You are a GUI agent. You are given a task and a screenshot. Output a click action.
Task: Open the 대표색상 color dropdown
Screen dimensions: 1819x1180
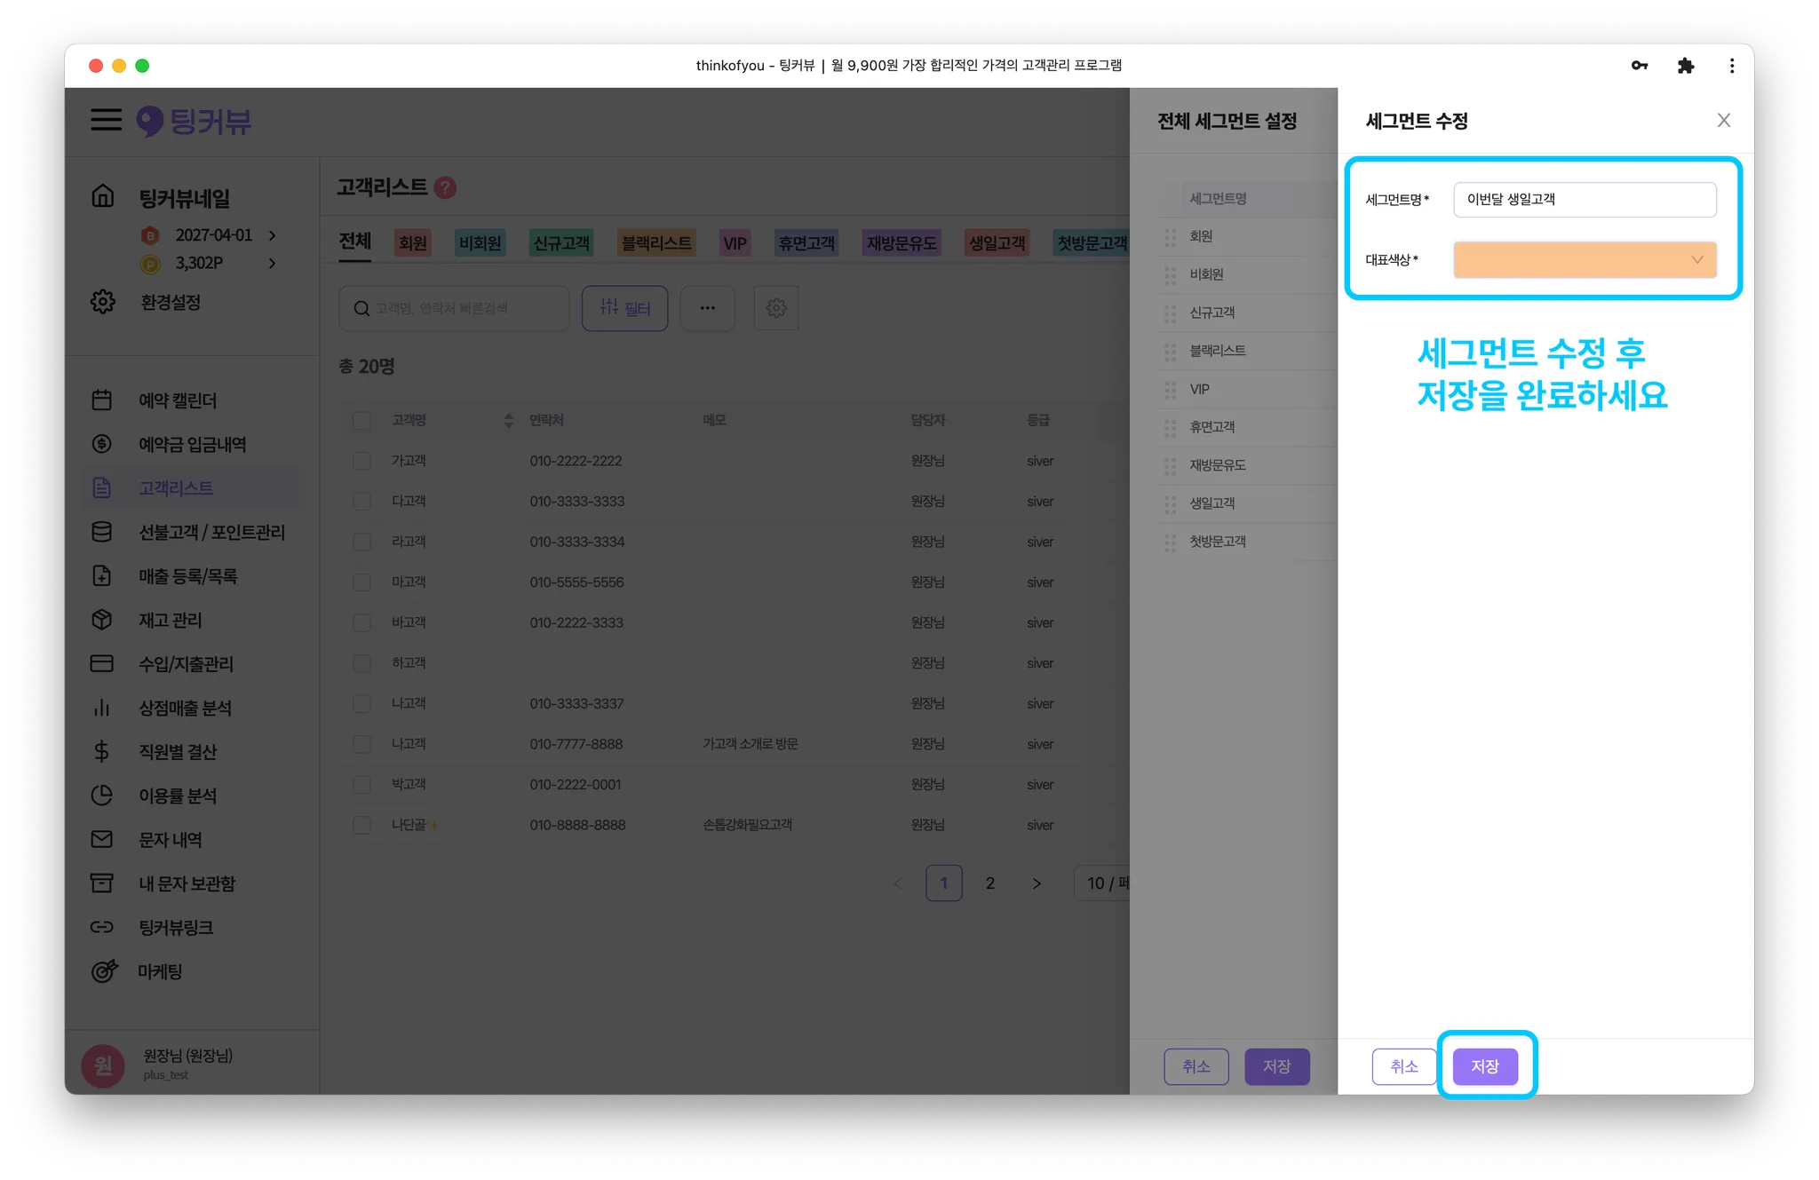pos(1585,260)
